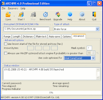
Task: Click the 0% progress indicator bar
Action: point(51,93)
